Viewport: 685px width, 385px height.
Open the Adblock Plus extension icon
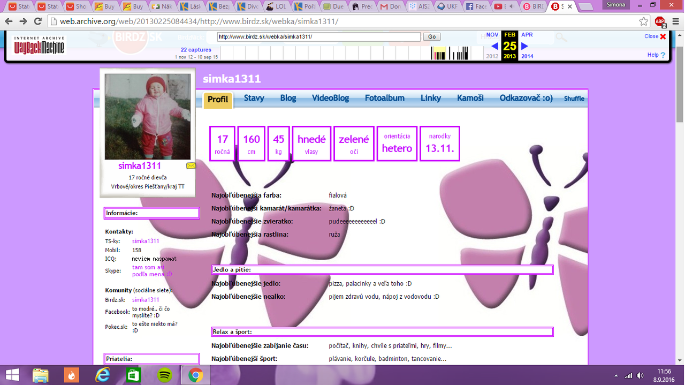pyautogui.click(x=660, y=21)
